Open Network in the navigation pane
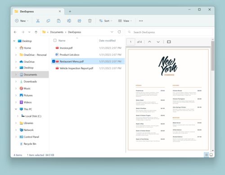Viewport: 225px width, 175px height. pyautogui.click(x=28, y=130)
